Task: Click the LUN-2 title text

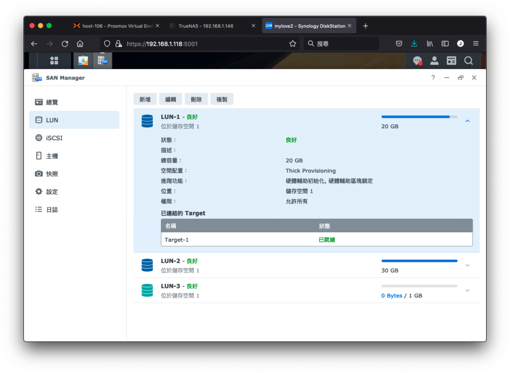Action: [x=170, y=261]
